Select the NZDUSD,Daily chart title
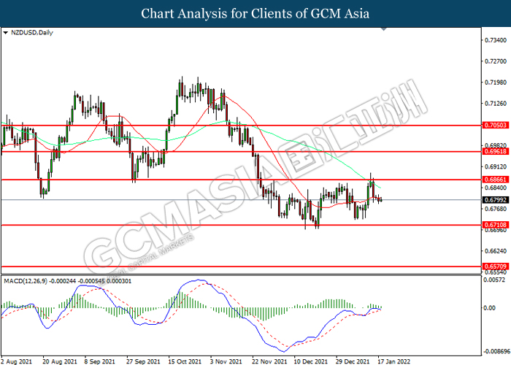Screen dimensions: 511x365 (x=32, y=33)
